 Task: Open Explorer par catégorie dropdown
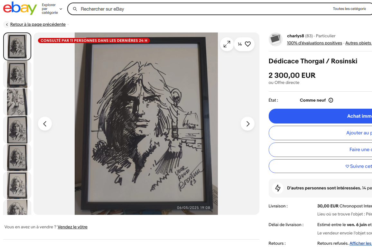point(52,9)
